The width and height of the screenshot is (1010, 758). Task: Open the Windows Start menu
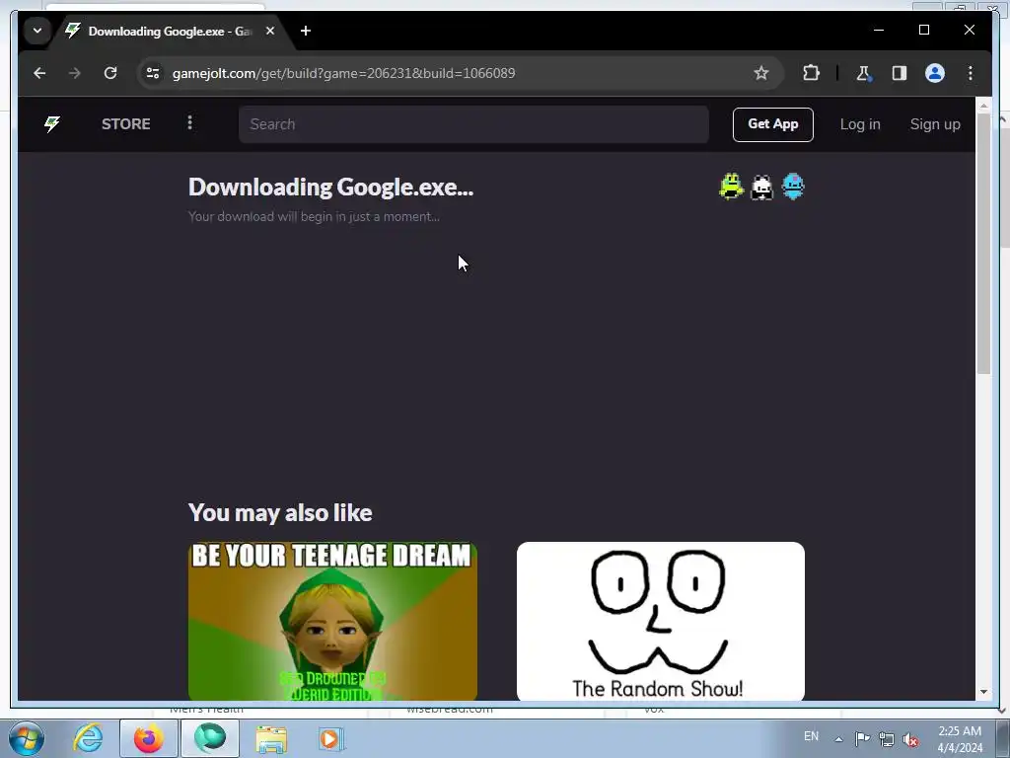pos(27,738)
